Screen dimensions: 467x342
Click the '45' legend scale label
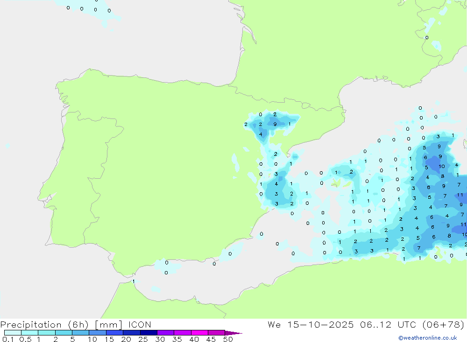click(x=211, y=339)
